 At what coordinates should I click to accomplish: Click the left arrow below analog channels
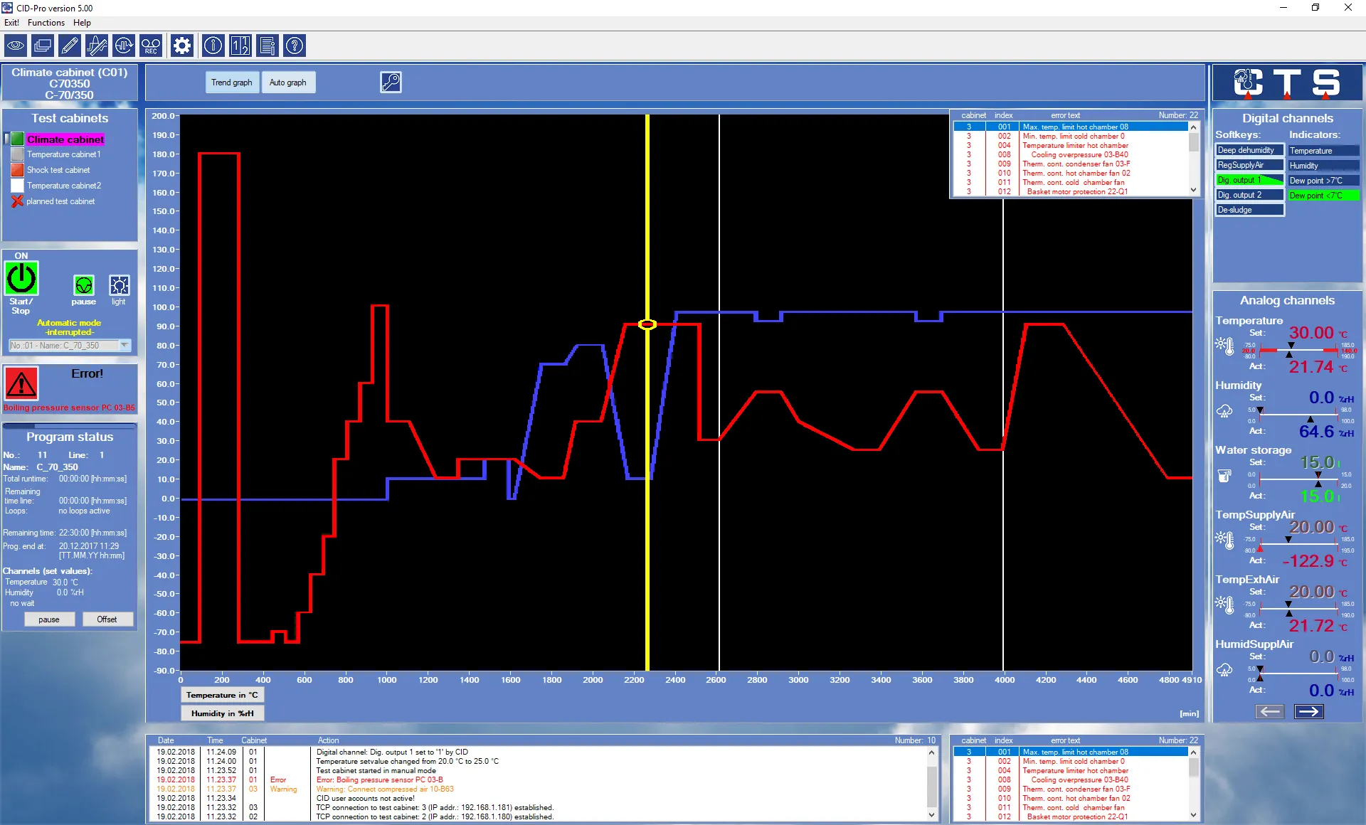[1270, 711]
